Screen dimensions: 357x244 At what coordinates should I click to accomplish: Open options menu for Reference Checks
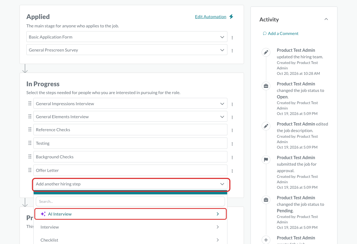click(x=232, y=130)
